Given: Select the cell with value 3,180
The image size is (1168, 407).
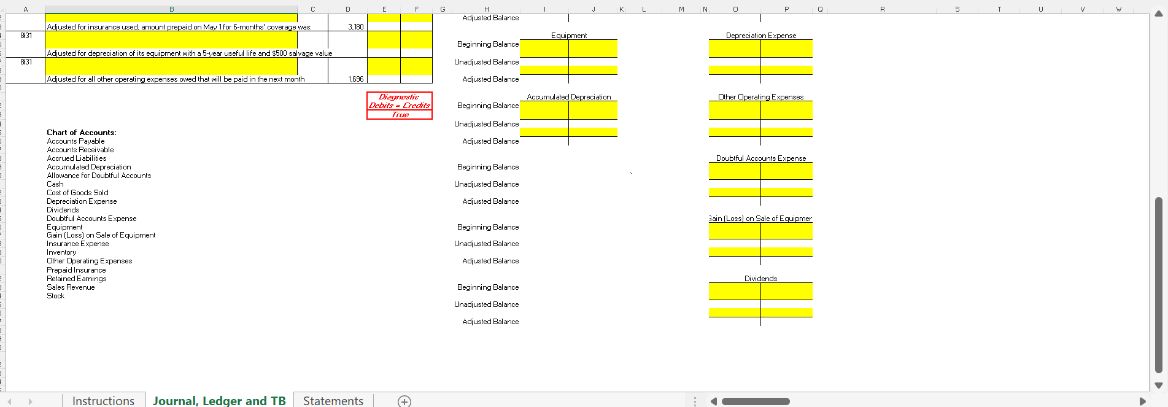Looking at the screenshot, I should coord(348,27).
